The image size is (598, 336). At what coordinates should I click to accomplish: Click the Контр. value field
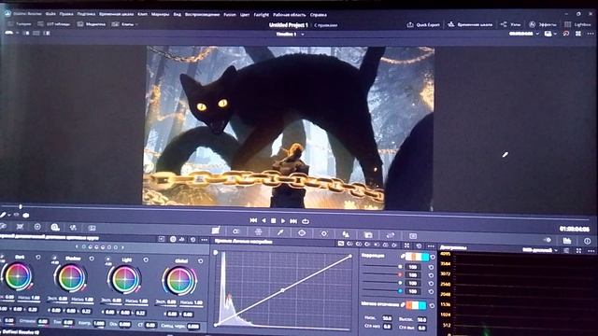[99, 324]
